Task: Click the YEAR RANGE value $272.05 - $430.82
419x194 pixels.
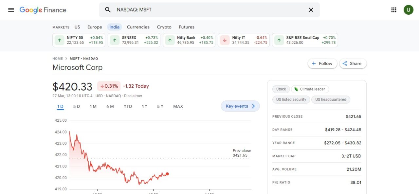Action: pos(343,143)
